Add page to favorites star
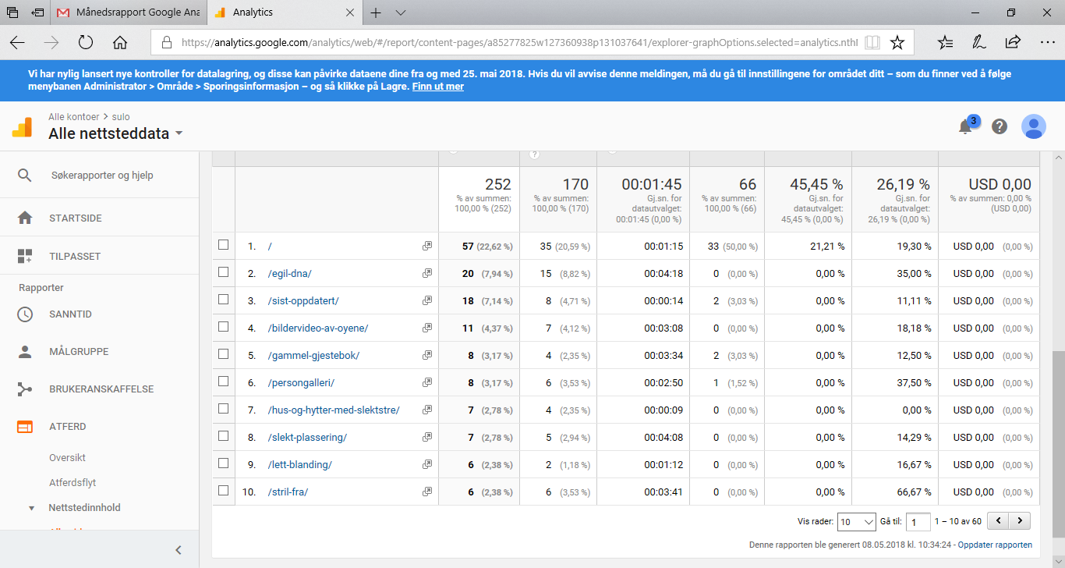Screen dimensions: 1065x568 click(897, 42)
